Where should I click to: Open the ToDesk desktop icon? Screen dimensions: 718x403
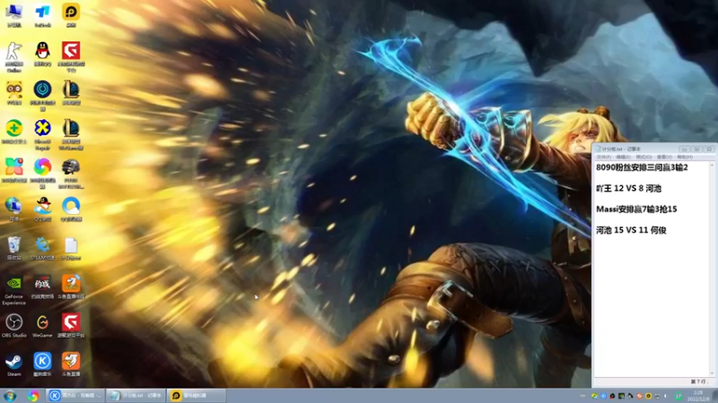(42, 15)
